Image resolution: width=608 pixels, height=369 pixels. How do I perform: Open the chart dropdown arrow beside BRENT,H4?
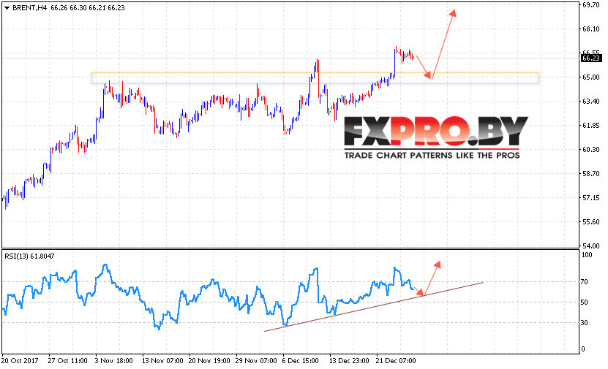pos(7,8)
